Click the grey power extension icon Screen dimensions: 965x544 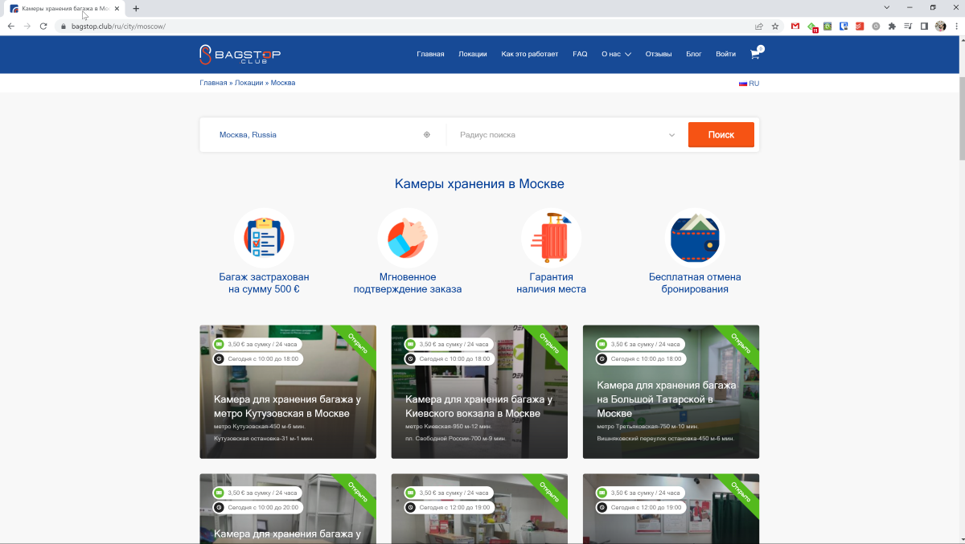pyautogui.click(x=876, y=26)
